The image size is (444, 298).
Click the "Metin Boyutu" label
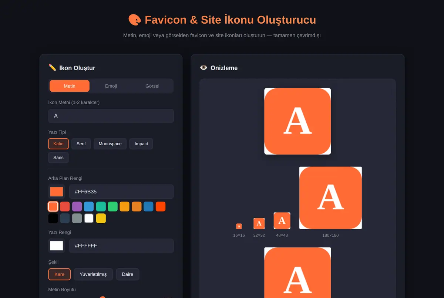pyautogui.click(x=62, y=289)
